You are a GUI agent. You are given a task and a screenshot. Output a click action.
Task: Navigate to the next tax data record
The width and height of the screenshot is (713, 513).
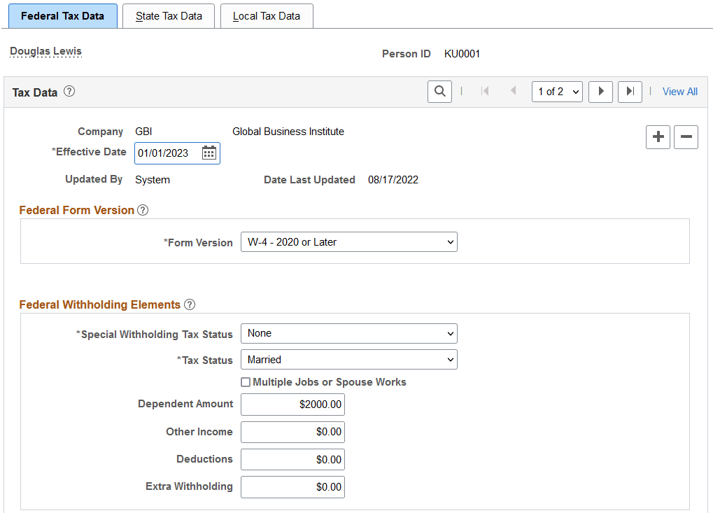pos(600,92)
